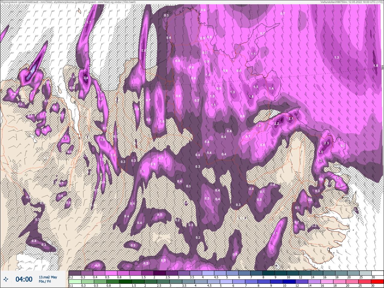Pick the bottom legend red swatch labeled 30
Image resolution: width=384 pixels, height=288 pixels.
(377, 282)
